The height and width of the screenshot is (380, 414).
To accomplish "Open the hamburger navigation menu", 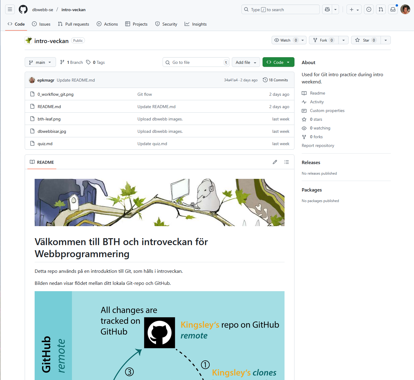I will 10,9.
